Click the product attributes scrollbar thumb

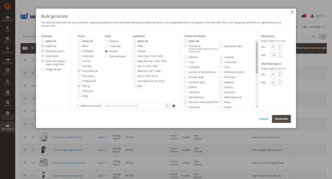[257, 58]
